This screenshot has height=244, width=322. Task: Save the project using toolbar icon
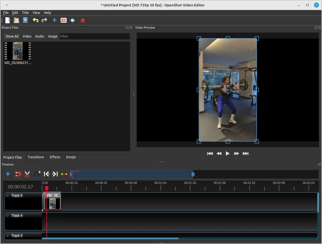click(x=25, y=20)
